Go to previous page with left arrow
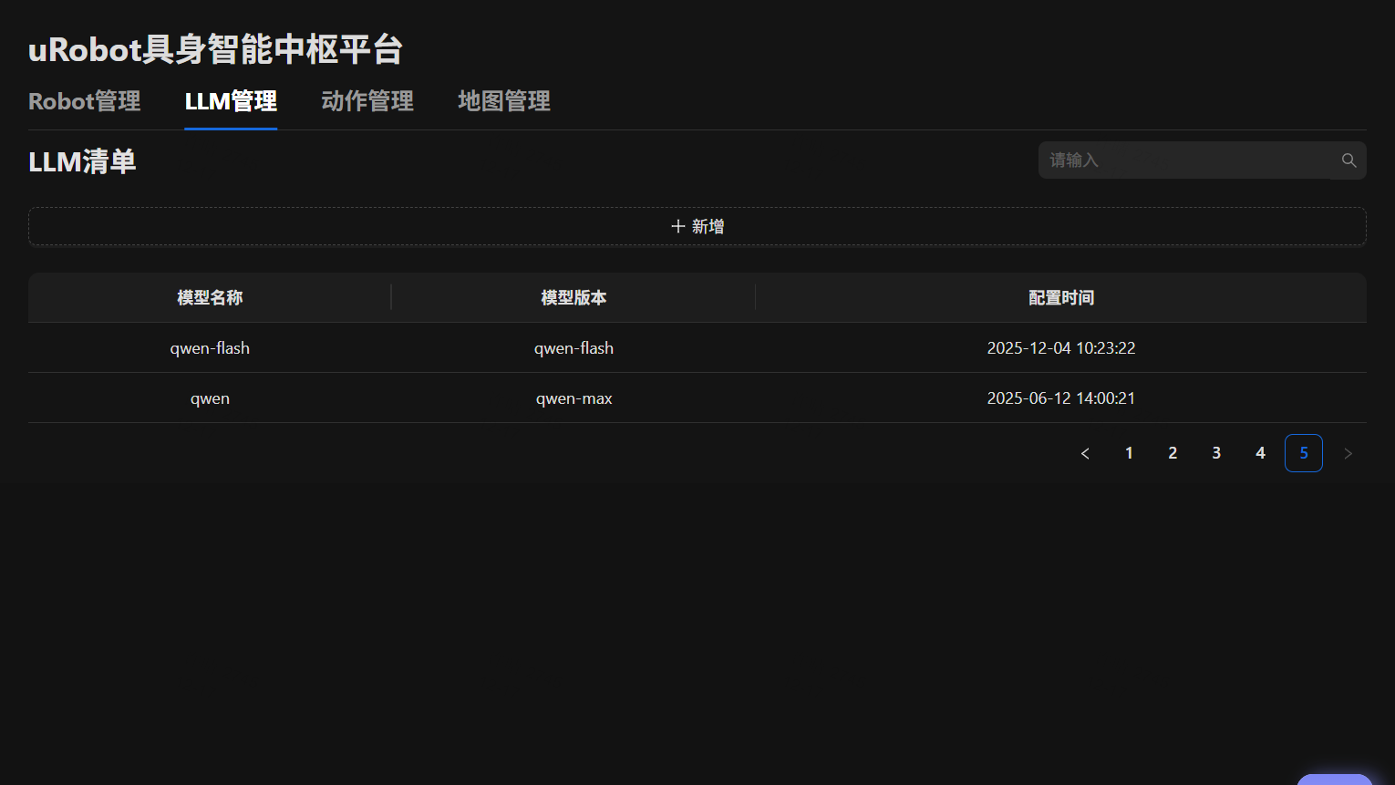The height and width of the screenshot is (785, 1395). pyautogui.click(x=1085, y=453)
